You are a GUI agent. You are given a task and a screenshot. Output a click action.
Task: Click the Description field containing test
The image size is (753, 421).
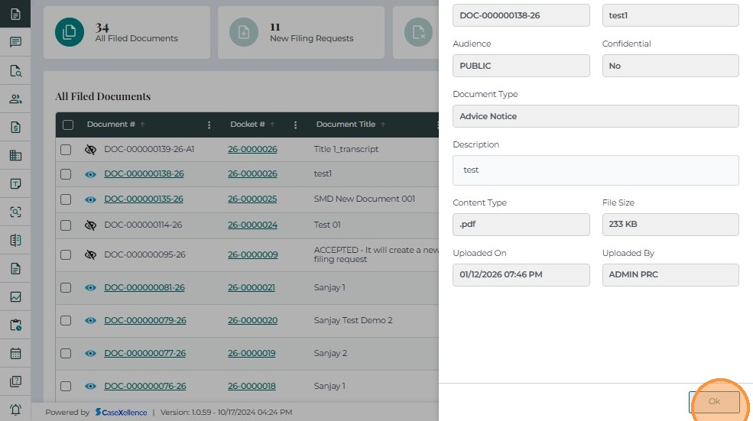[596, 170]
